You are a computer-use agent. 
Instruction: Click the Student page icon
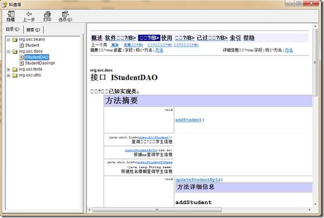click(22, 45)
